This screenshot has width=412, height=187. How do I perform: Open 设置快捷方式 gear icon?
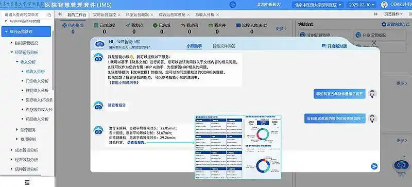[384, 24]
